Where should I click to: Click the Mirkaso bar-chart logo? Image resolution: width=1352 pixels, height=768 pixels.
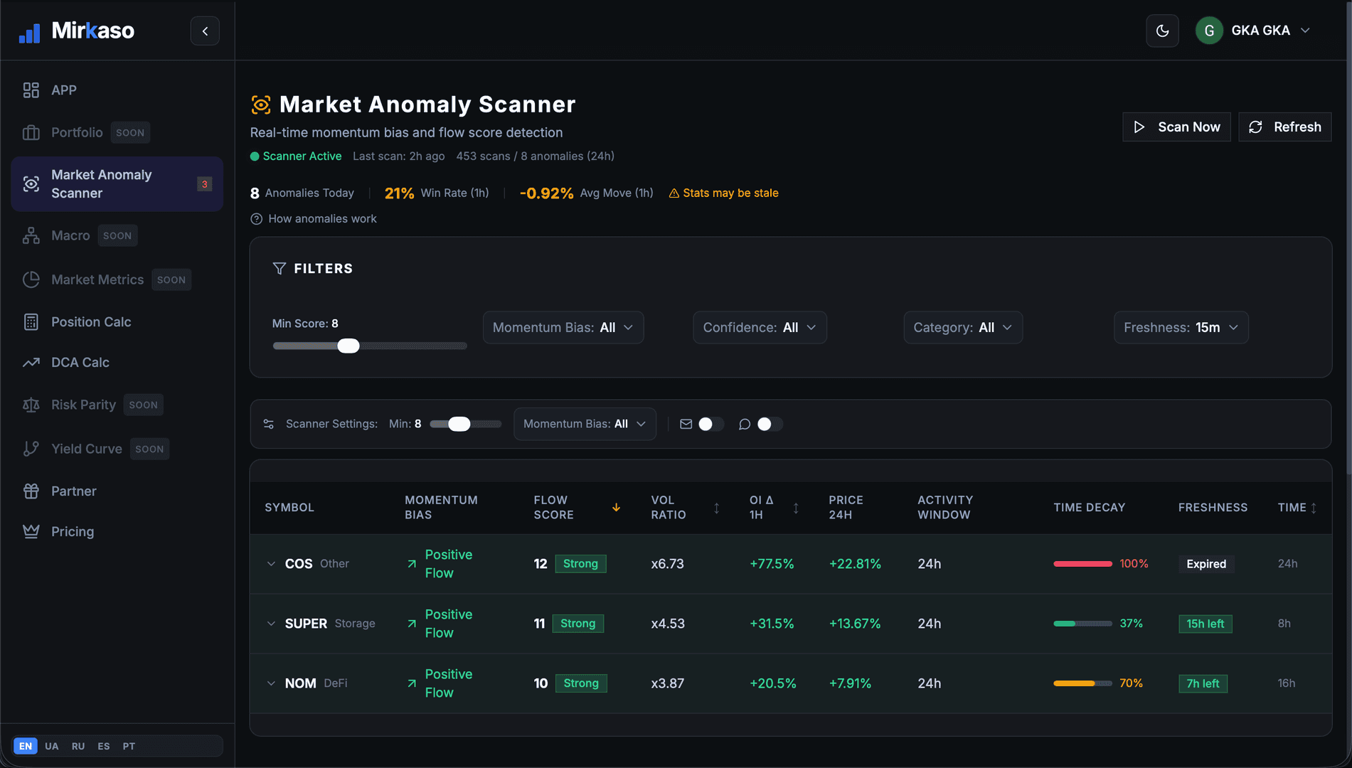point(30,31)
